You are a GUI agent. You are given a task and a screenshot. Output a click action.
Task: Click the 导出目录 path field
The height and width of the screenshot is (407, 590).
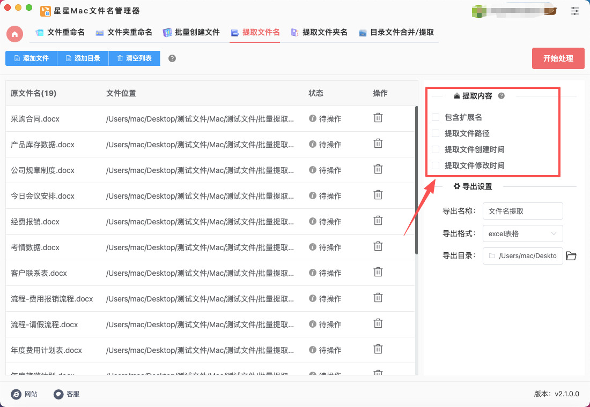tap(522, 256)
